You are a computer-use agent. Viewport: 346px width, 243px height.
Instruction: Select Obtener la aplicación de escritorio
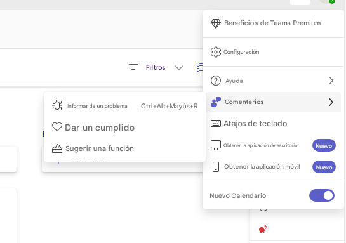tap(273, 145)
